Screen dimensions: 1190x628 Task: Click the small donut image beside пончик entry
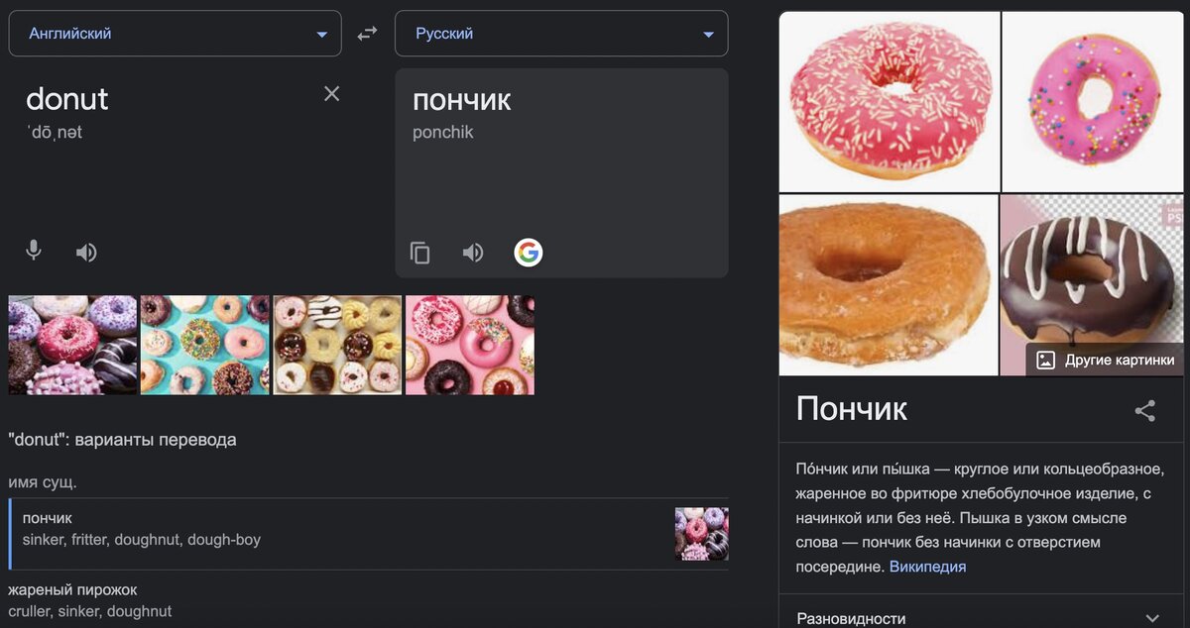click(x=702, y=534)
